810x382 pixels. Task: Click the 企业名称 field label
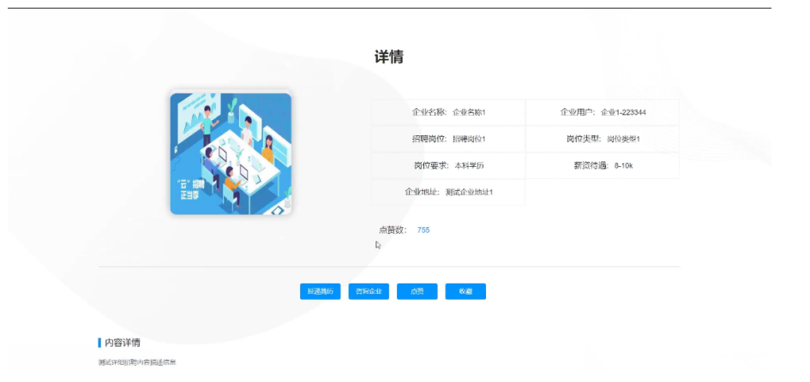pos(429,112)
